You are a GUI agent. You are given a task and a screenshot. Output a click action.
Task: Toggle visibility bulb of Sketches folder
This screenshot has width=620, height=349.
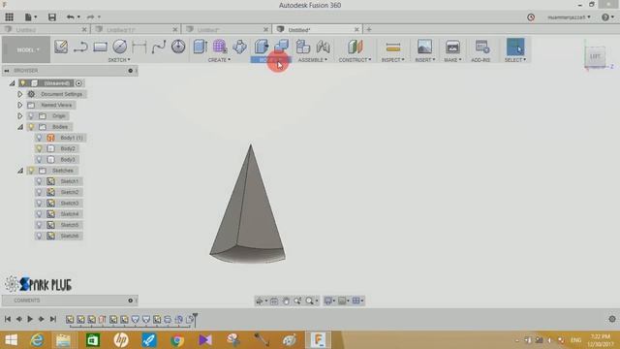tap(31, 171)
